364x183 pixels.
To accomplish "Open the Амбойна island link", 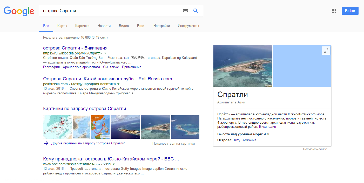I will 249,140.
